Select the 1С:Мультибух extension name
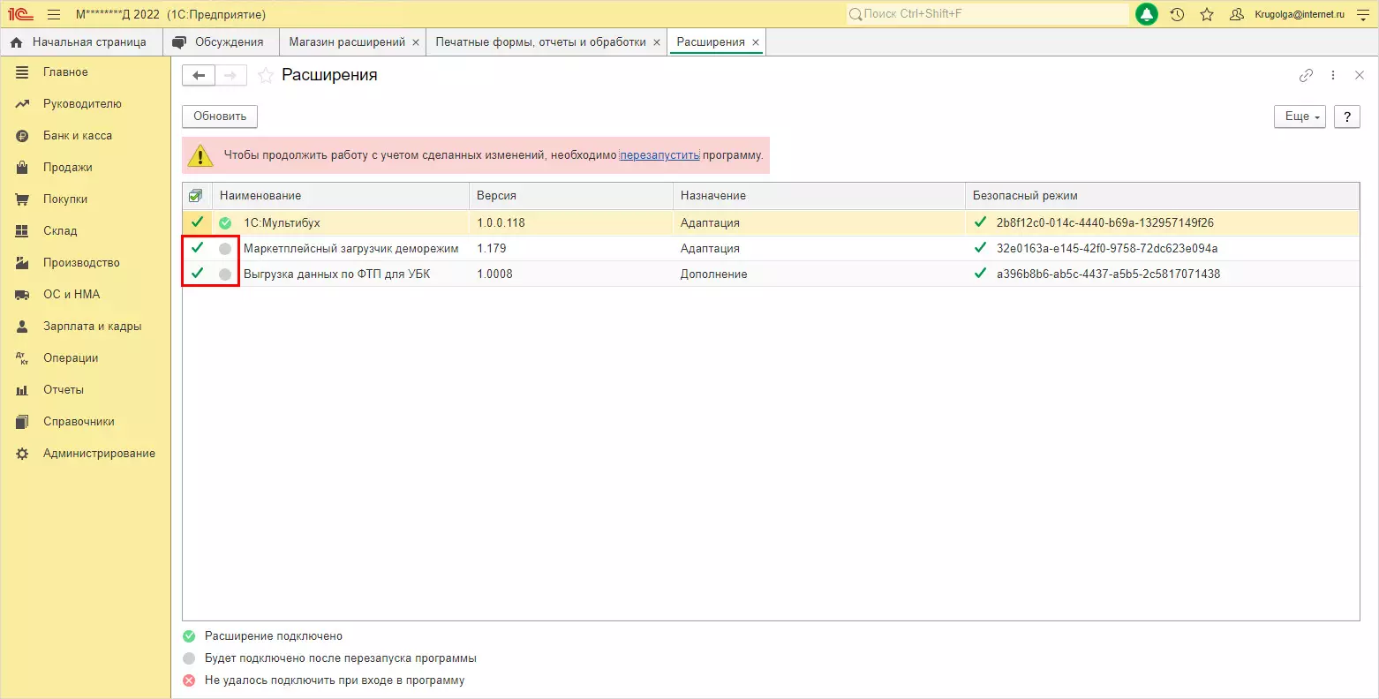The image size is (1379, 699). coord(282,223)
